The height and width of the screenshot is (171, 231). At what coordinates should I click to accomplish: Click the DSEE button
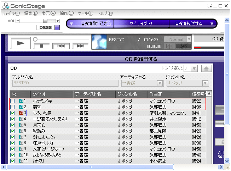[x=46, y=28]
